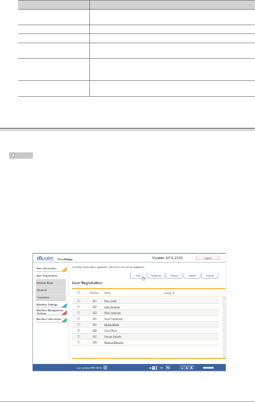Click the Import button
Image resolution: width=255 pixels, height=402 pixels.
tap(192, 276)
